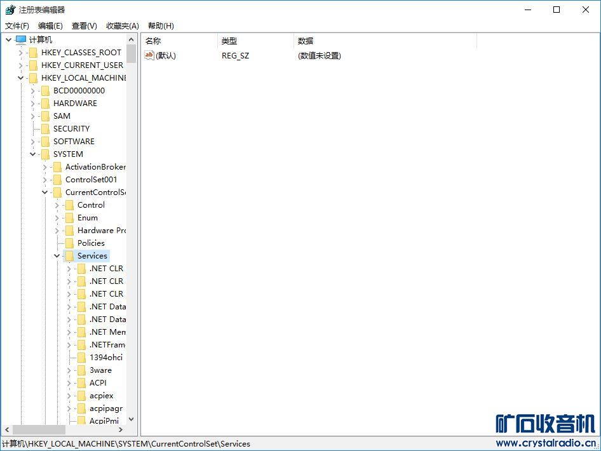Expand the Enum key
601x451 pixels.
[x=57, y=218]
